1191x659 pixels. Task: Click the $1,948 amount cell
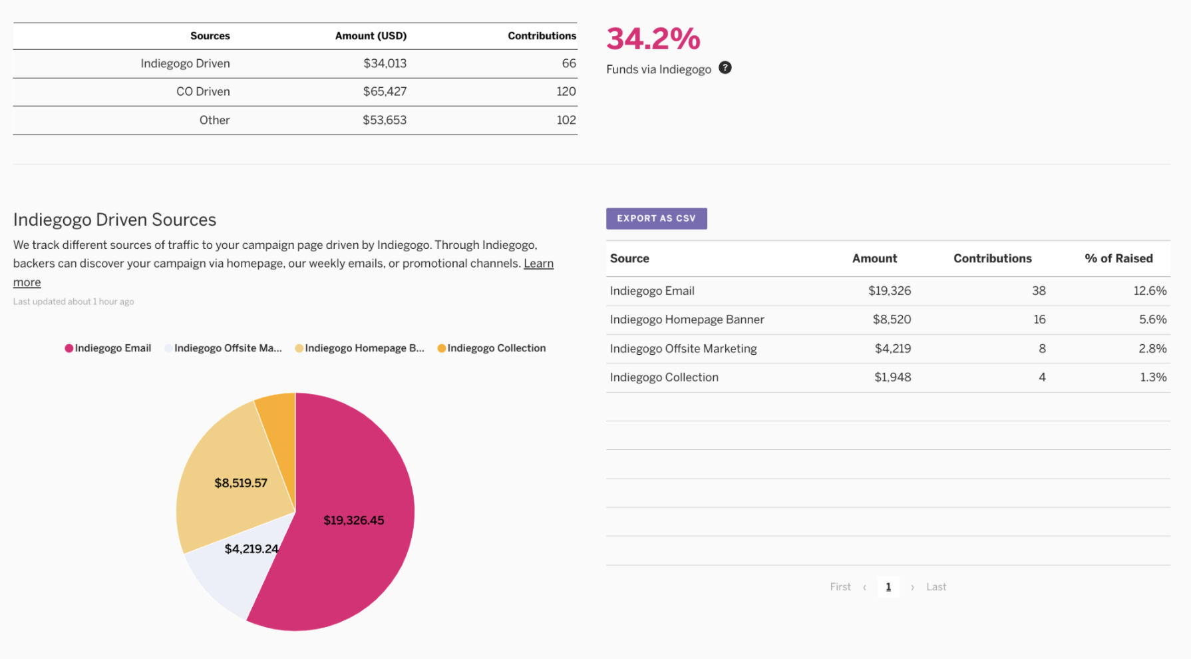[x=892, y=377]
